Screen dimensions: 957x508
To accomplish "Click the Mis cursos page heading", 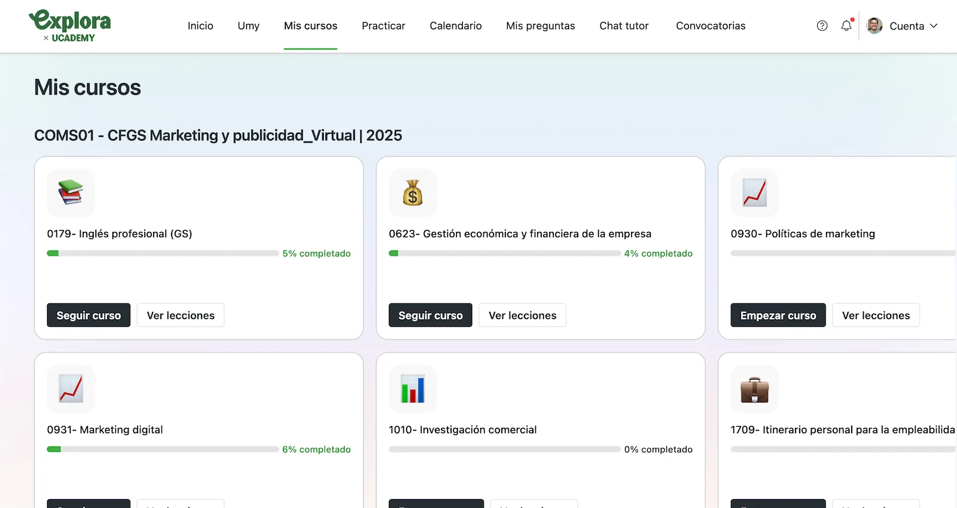I will click(87, 87).
